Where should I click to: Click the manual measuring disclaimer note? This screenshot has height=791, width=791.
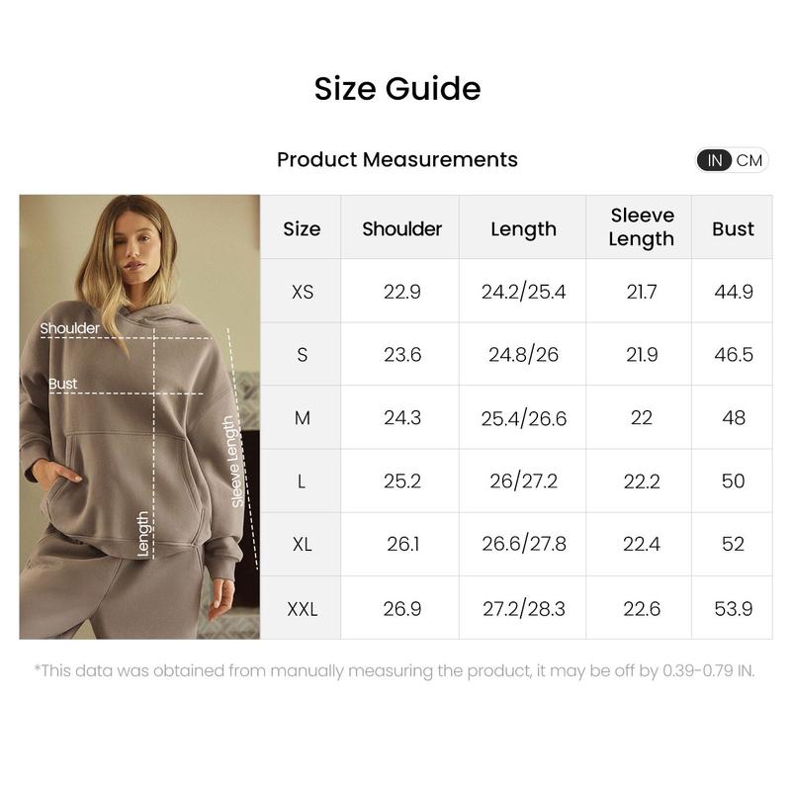click(x=395, y=670)
